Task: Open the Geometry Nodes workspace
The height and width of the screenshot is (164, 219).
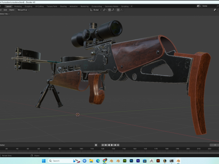Action: pos(111,6)
